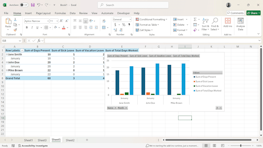Add a new sheet with plus button
This screenshot has height=148, width=263.
coord(87,140)
